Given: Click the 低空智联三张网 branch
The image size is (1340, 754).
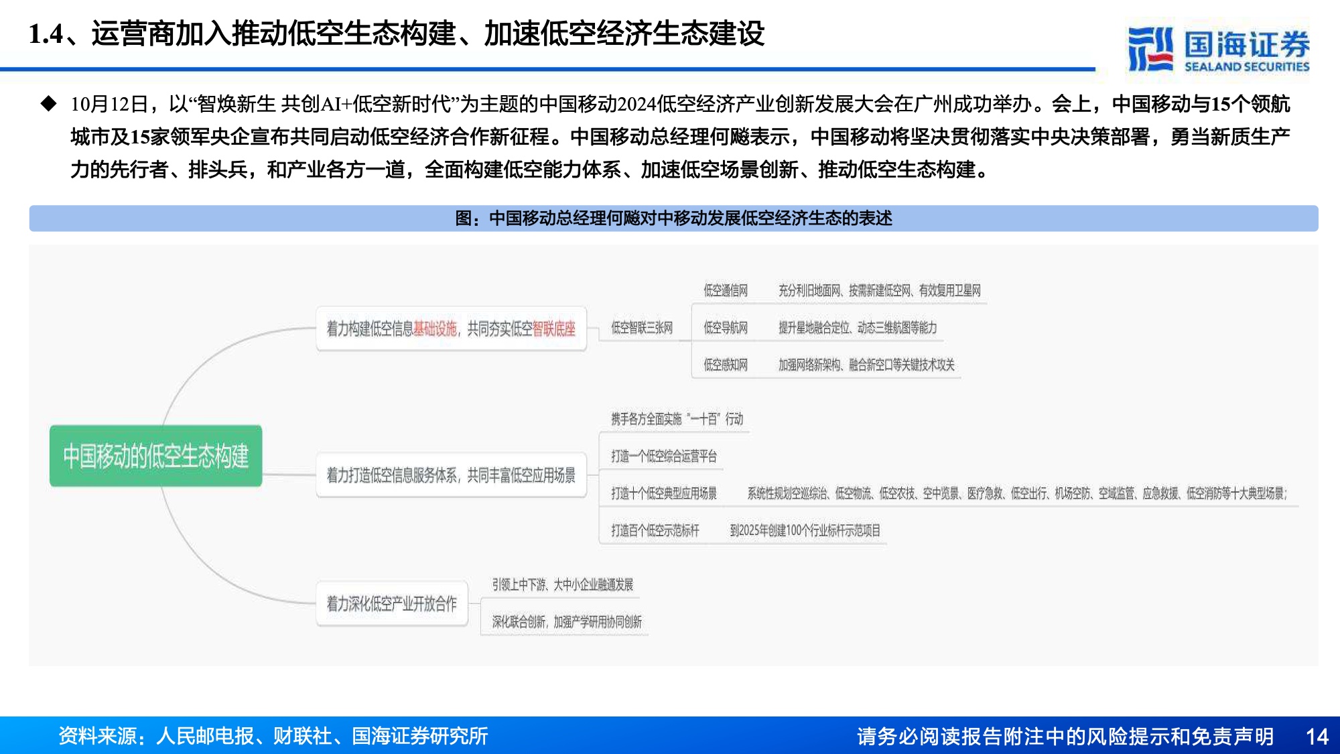Looking at the screenshot, I should tap(641, 328).
